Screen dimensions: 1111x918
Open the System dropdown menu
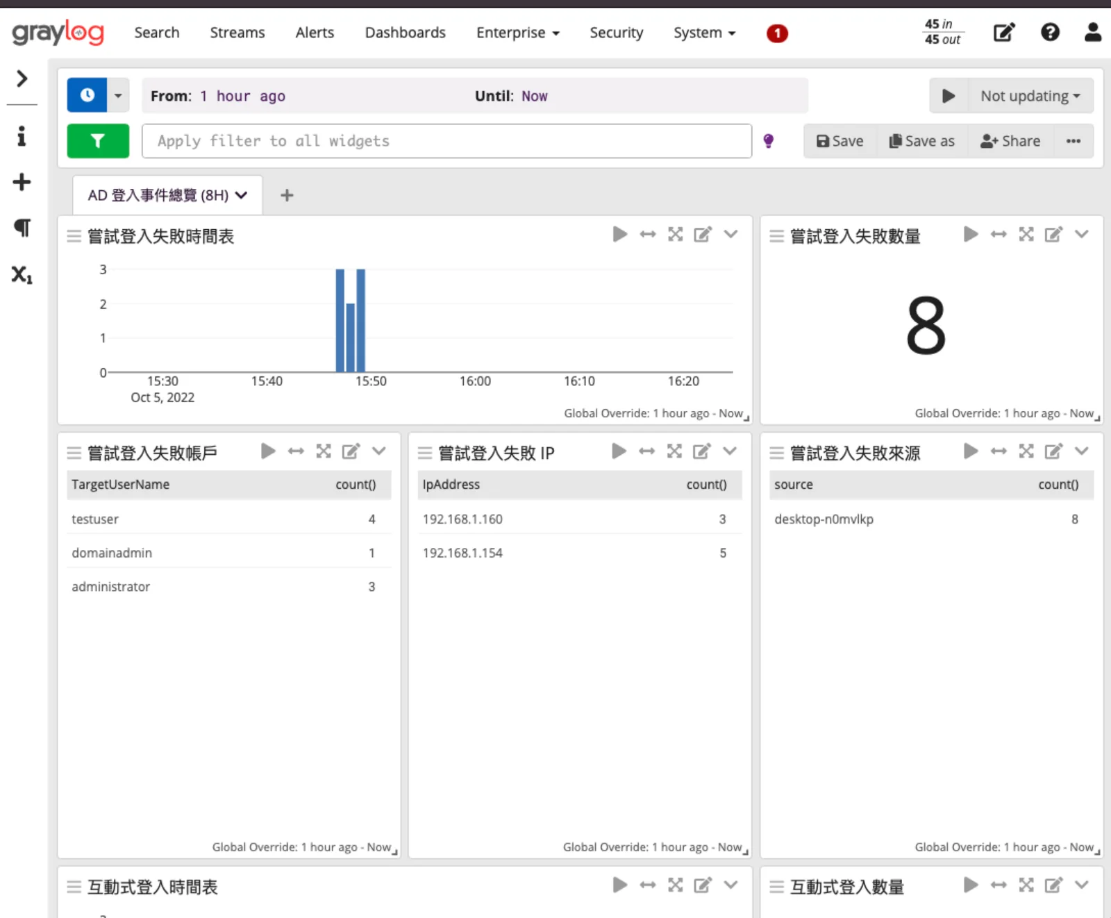point(704,33)
